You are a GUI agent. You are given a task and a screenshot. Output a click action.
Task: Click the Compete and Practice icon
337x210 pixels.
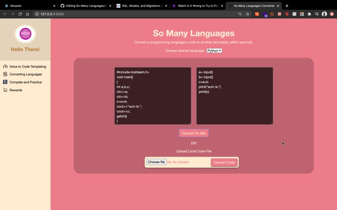(x=5, y=82)
